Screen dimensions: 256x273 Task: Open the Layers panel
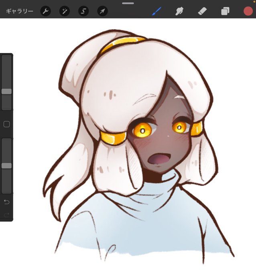point(225,11)
